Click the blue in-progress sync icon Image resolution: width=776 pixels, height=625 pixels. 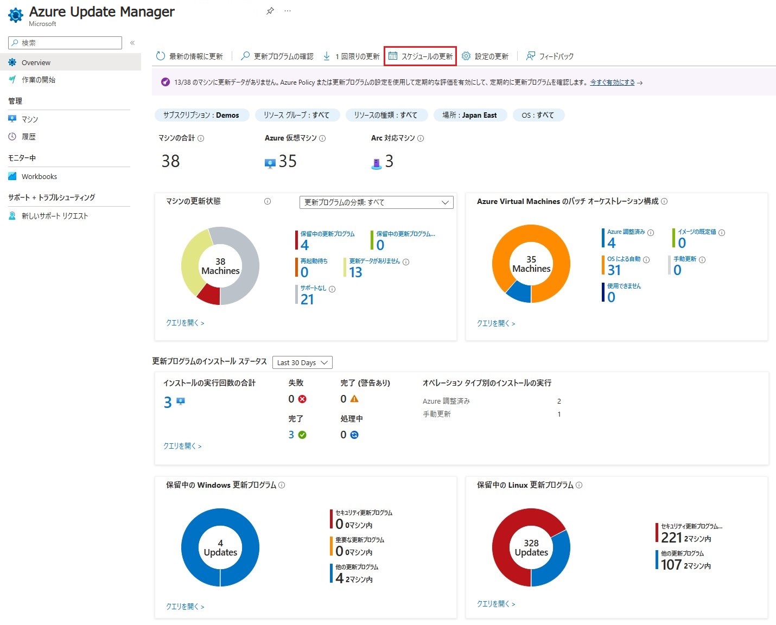[354, 435]
